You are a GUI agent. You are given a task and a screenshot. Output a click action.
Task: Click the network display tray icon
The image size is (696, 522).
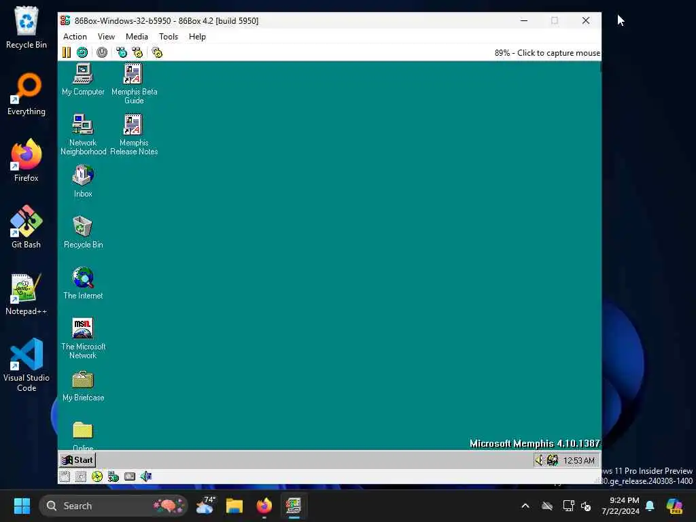click(569, 506)
